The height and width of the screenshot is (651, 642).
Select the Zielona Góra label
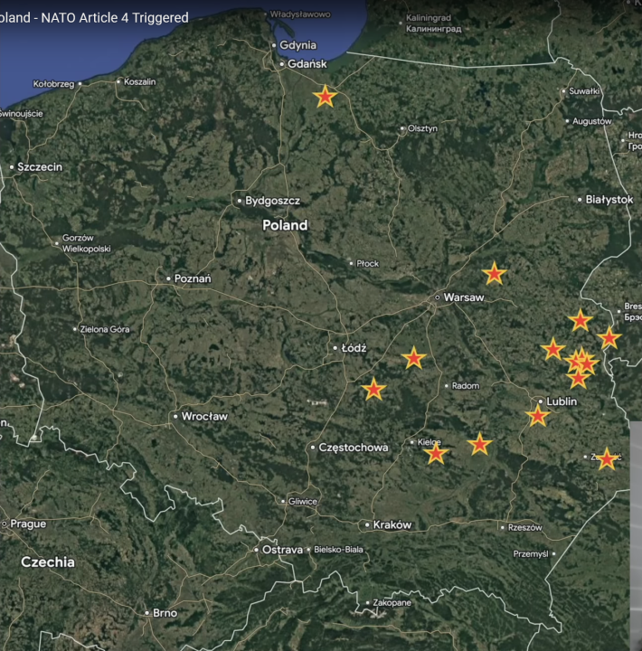click(105, 329)
